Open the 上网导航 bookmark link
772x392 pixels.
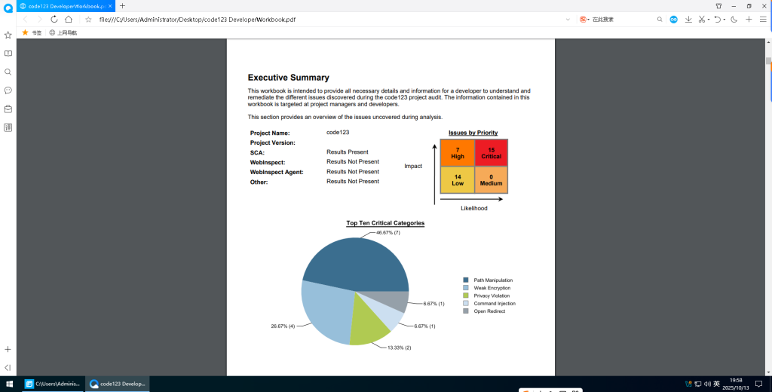pyautogui.click(x=63, y=33)
